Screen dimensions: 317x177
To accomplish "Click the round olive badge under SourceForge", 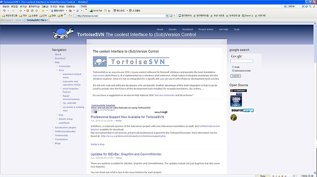I will point(233,118).
